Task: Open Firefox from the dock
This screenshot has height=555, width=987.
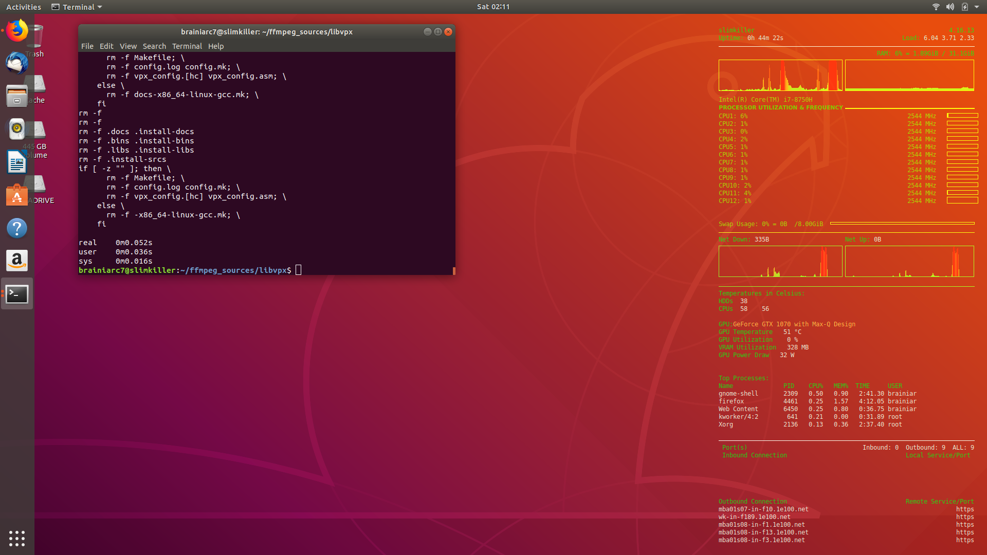Action: pos(17,31)
